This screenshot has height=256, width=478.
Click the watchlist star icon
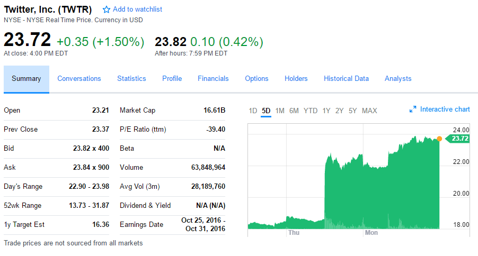coord(106,10)
